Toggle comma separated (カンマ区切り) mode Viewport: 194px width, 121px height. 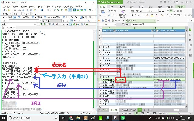[x=24, y=18]
